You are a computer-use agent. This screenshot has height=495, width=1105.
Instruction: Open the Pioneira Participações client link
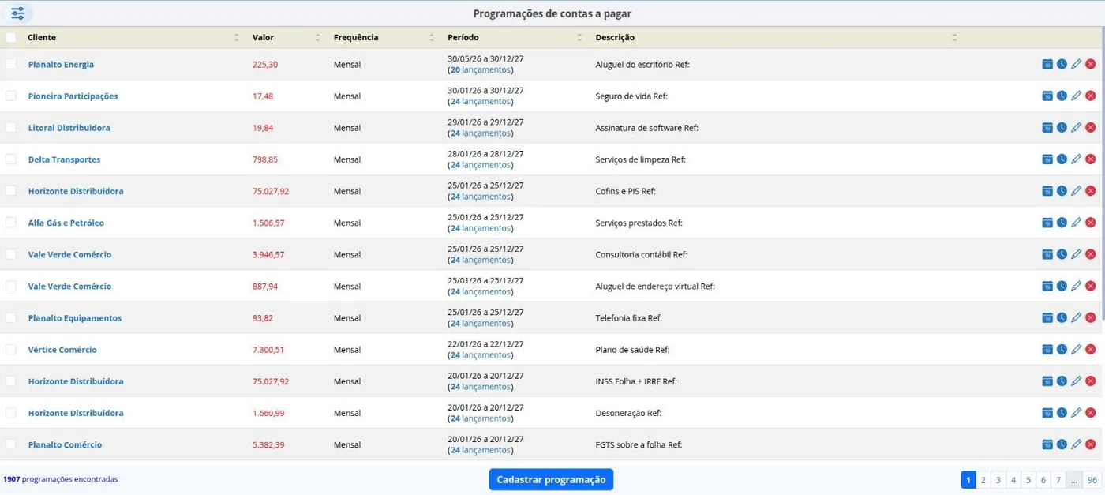[73, 96]
